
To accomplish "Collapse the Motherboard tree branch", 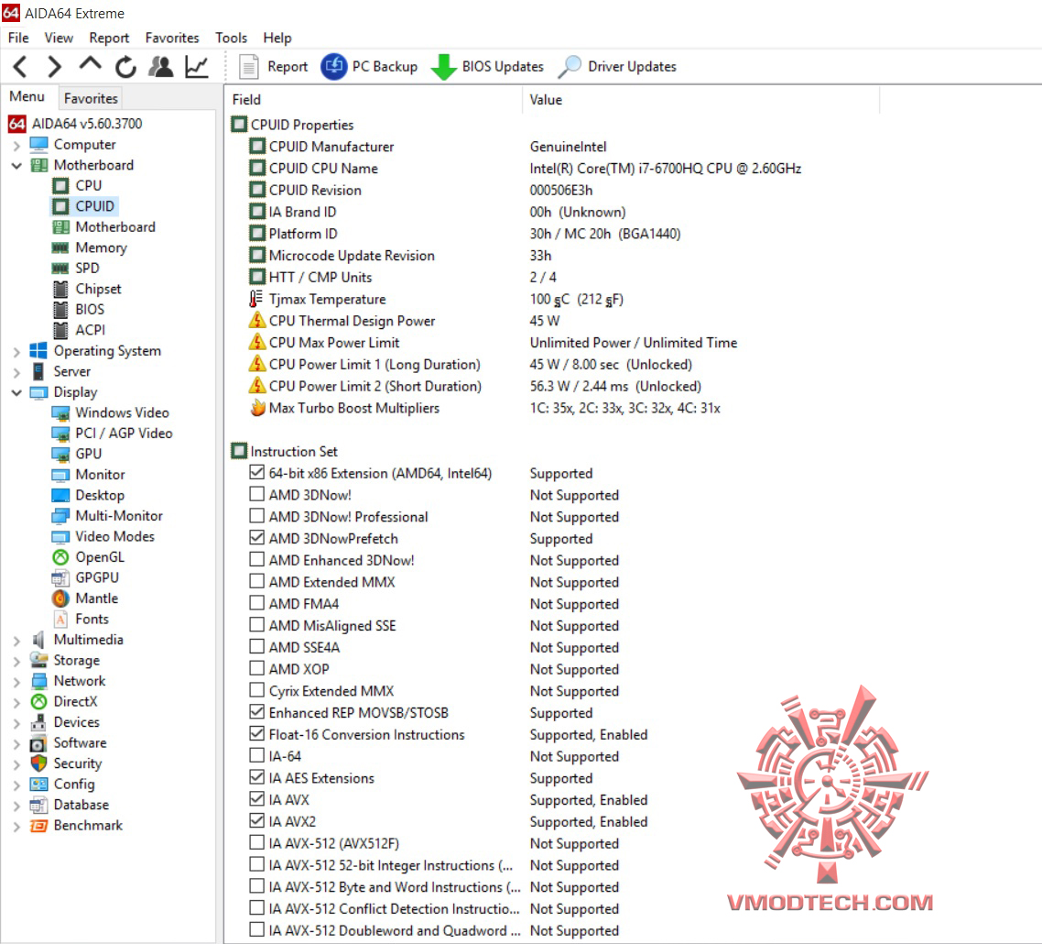I will tap(16, 165).
